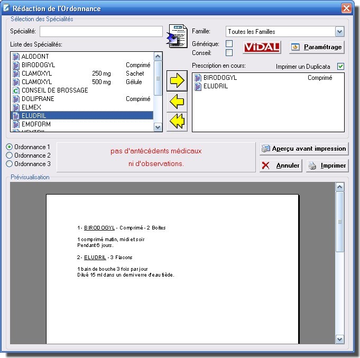This screenshot has height=358, width=360.
Task: Click the Imprimer button
Action: [327, 166]
